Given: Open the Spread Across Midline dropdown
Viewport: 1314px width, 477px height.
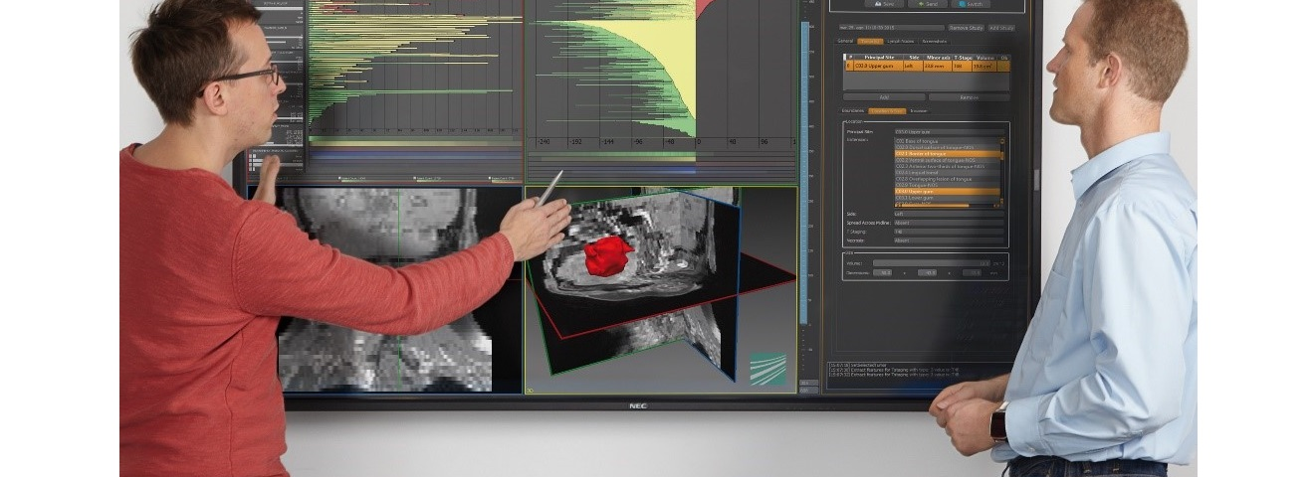Looking at the screenshot, I should tap(948, 223).
